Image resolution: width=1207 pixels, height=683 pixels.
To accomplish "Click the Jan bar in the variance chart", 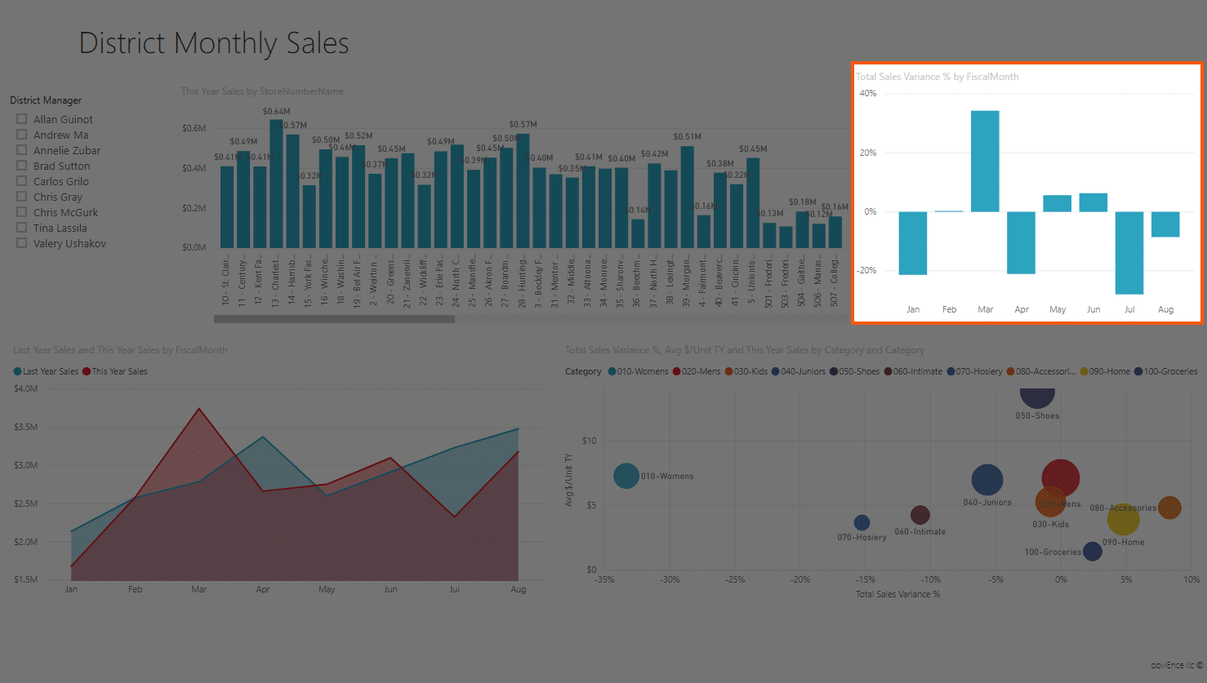I will point(913,243).
